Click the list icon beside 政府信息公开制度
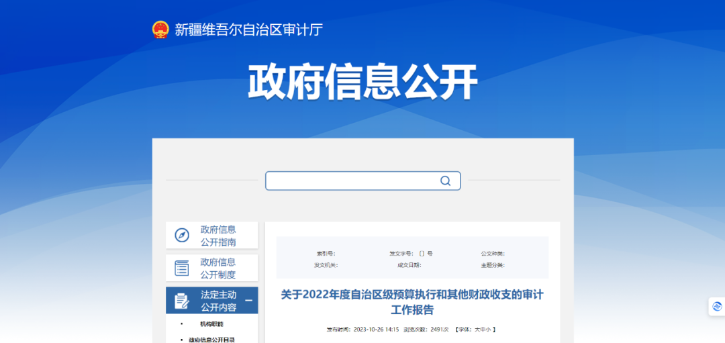Screen dimensions: 725x343 (x=182, y=268)
